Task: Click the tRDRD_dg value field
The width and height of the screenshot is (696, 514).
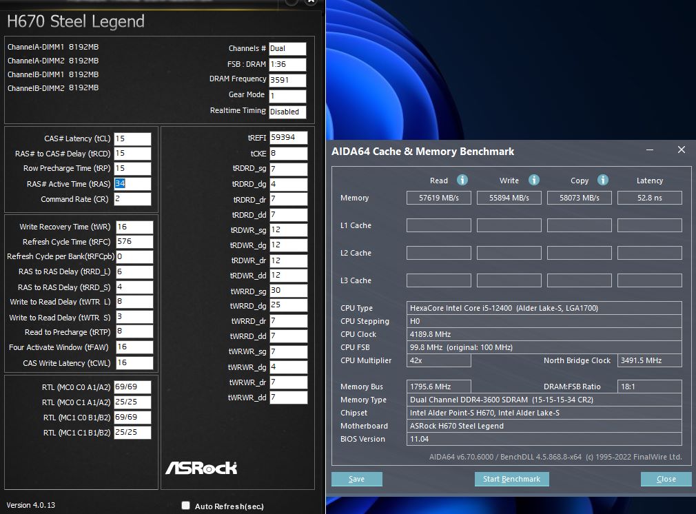Action: point(288,184)
